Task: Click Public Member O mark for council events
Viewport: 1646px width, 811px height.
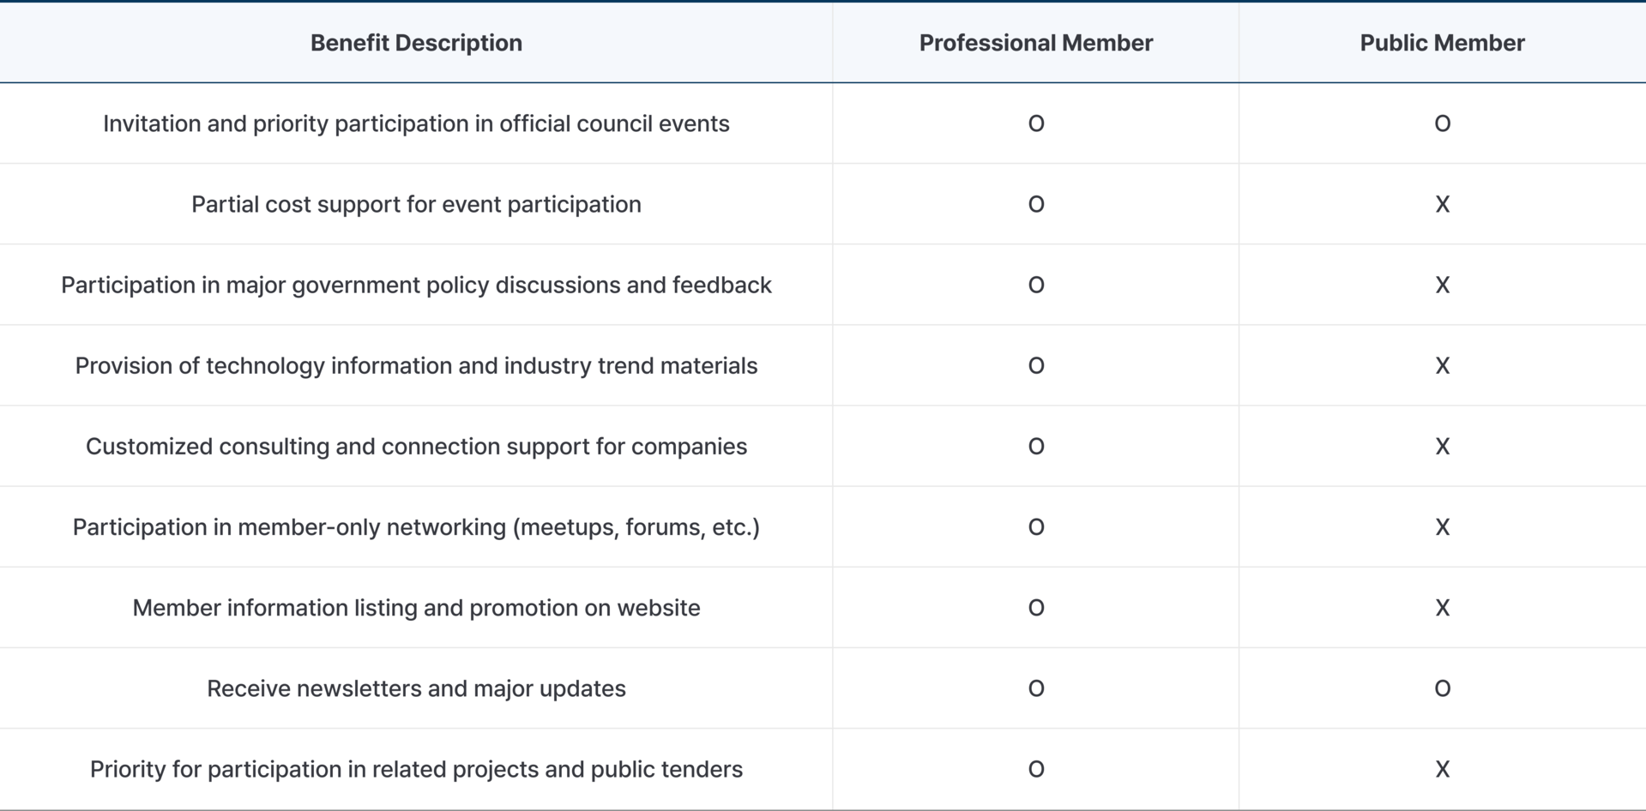Action: [1442, 123]
